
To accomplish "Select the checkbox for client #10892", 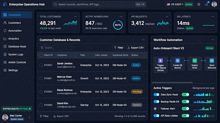I will pos(41,65).
